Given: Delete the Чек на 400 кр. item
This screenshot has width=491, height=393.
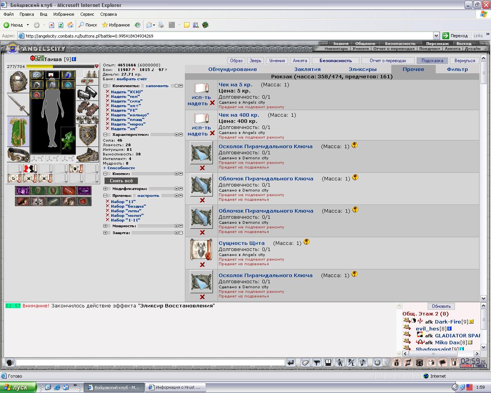Looking at the screenshot, I should coord(212,134).
